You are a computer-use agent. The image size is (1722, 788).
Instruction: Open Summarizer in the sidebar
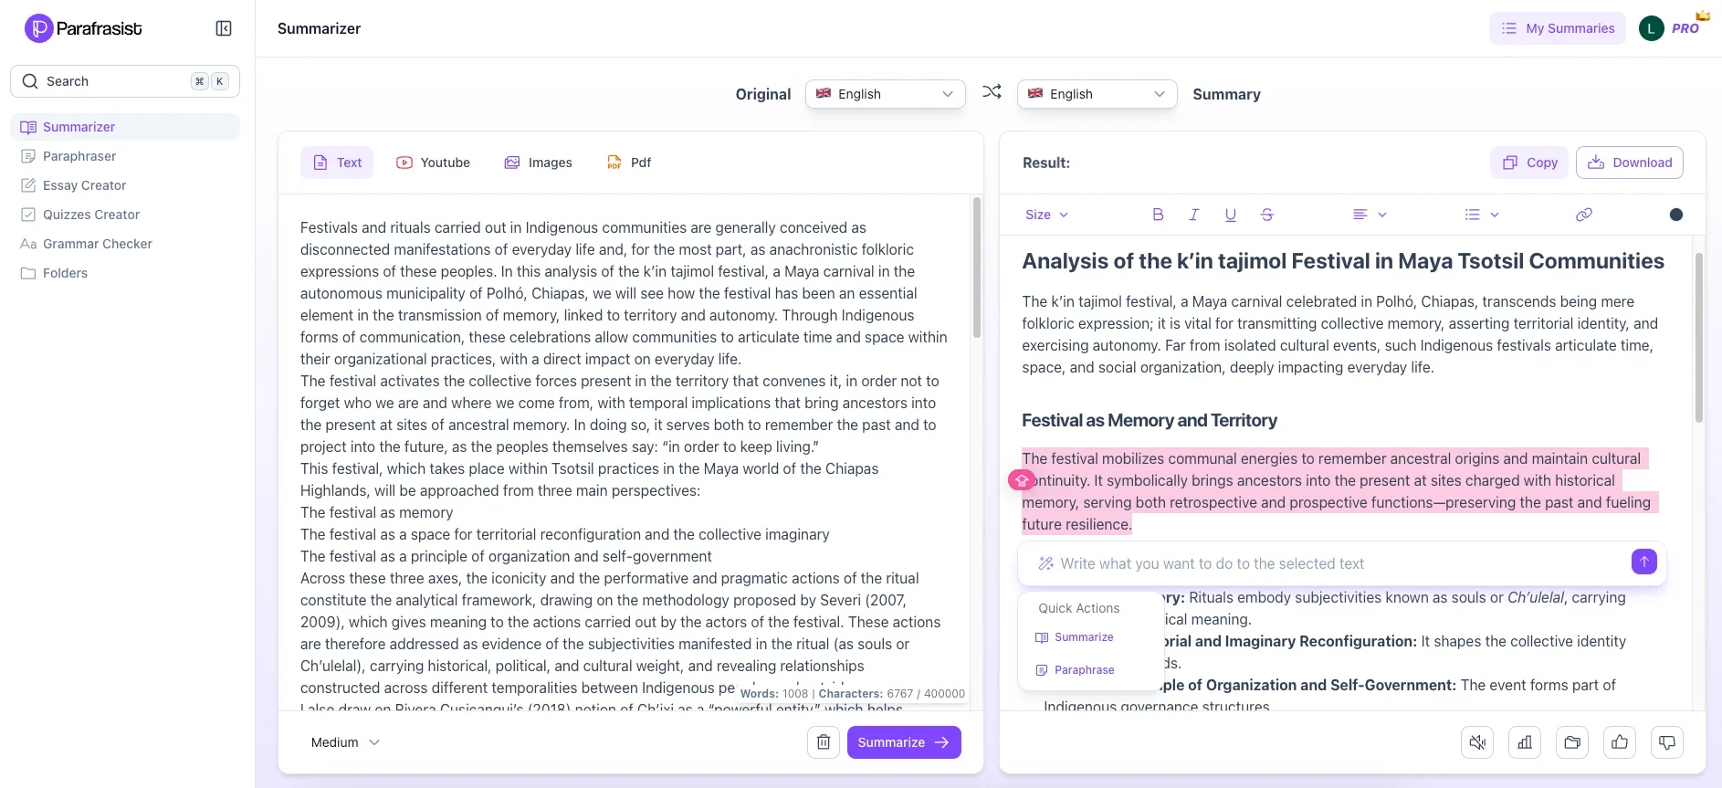coord(125,127)
